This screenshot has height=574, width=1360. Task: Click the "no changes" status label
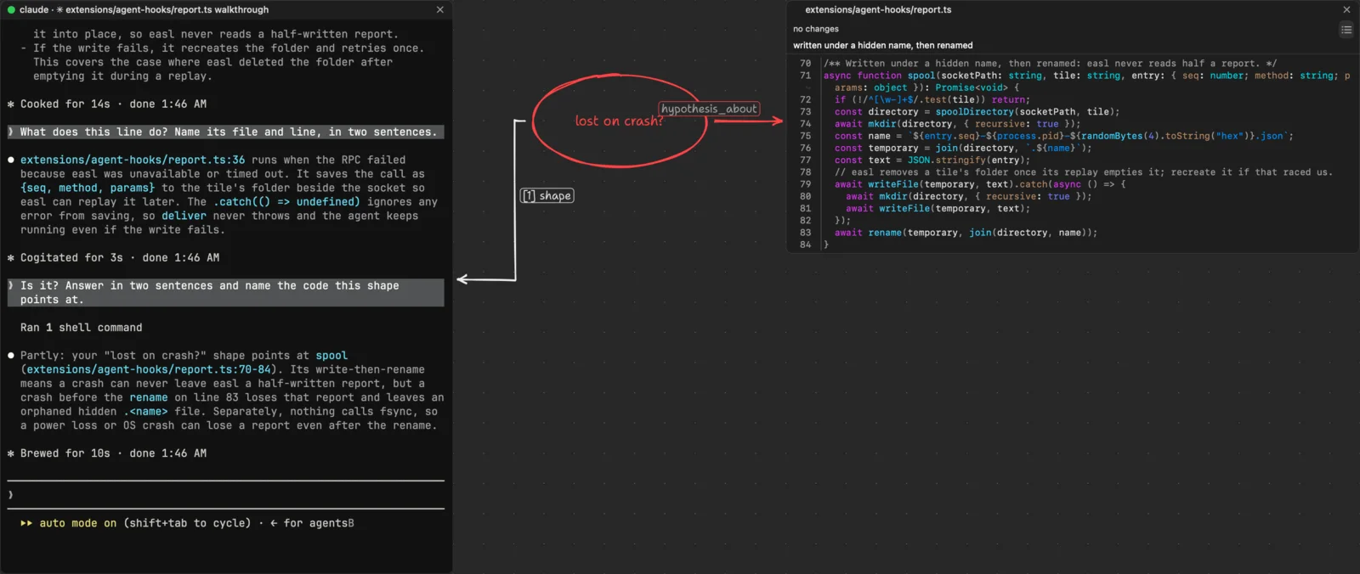click(x=816, y=29)
